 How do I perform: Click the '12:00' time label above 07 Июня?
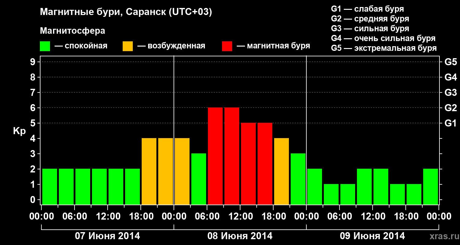(108, 216)
